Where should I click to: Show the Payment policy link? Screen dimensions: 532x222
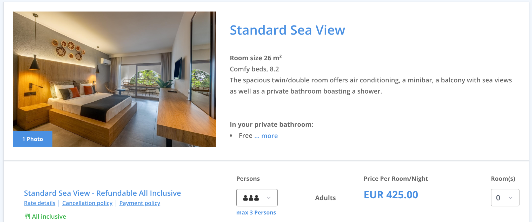[140, 203]
